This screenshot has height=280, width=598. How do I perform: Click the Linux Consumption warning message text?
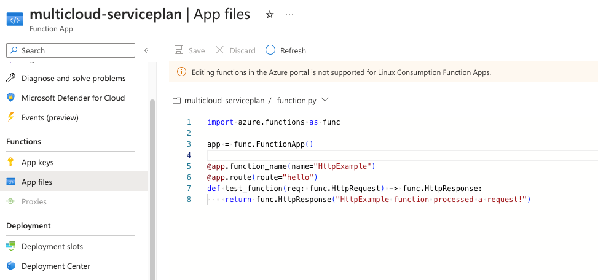click(x=341, y=72)
